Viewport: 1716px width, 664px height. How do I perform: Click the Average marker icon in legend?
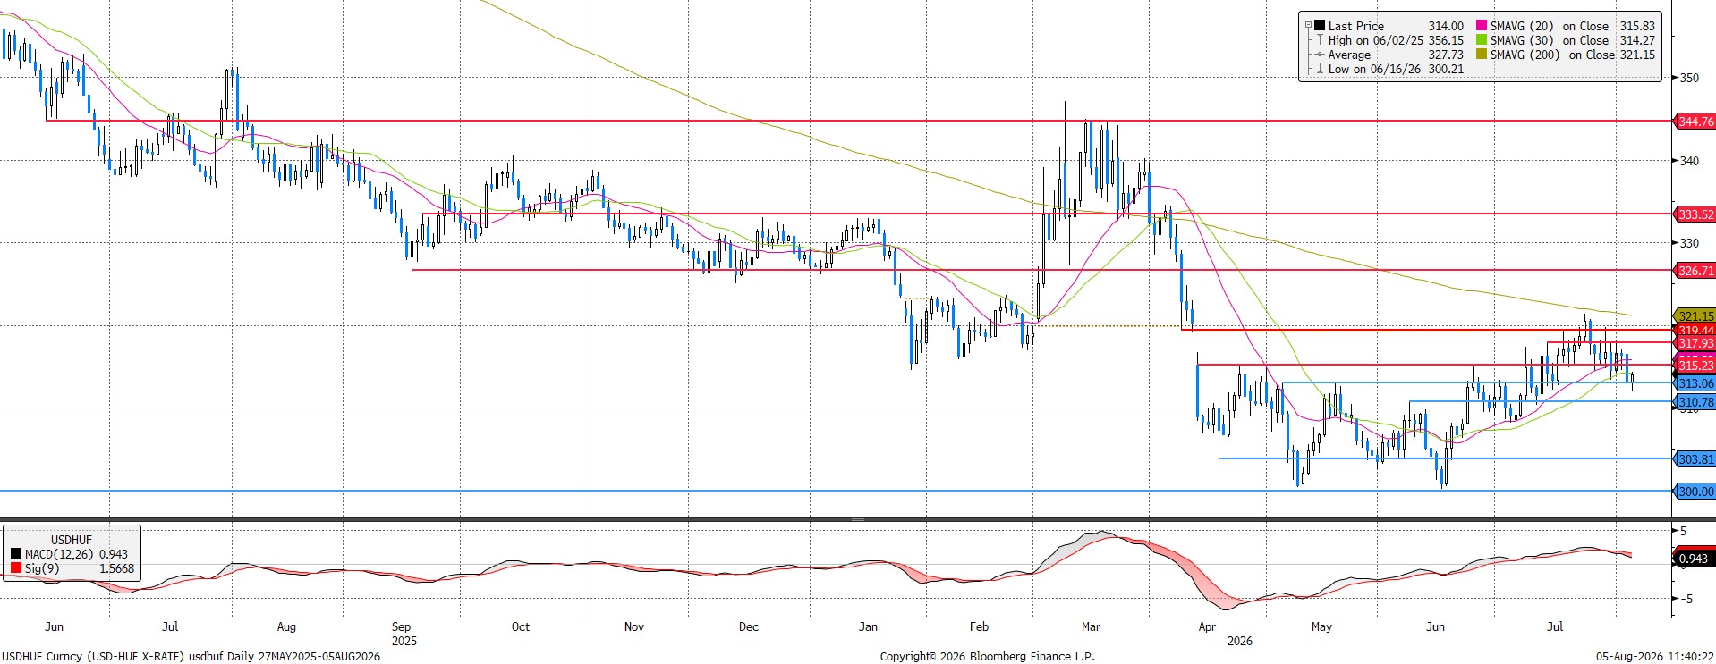1320,54
